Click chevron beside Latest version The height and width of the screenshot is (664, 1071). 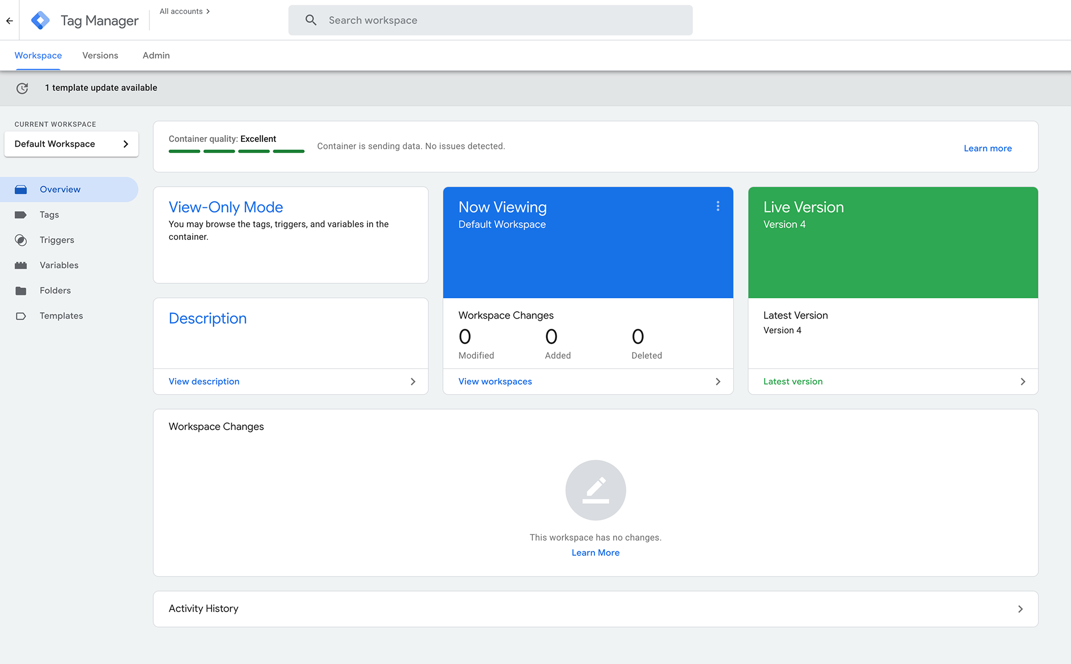click(1023, 382)
